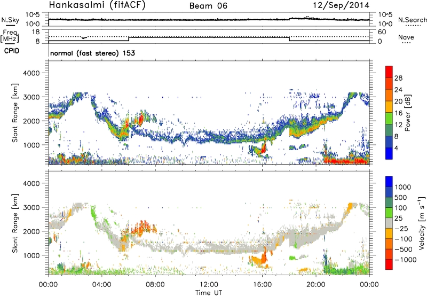Click the Nave legend label
427x296 pixels.
pyautogui.click(x=406, y=37)
